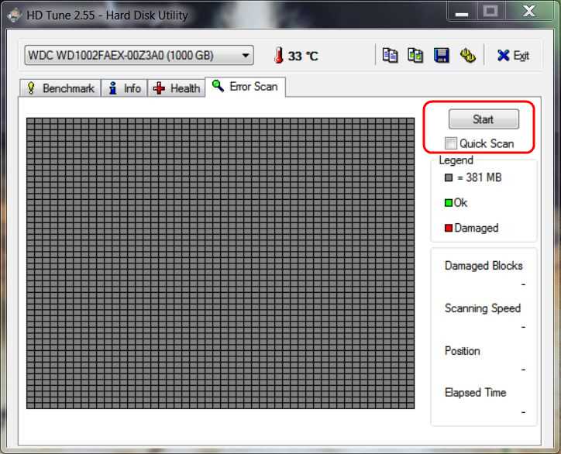Switch to the Benchmark tab
This screenshot has height=454, width=561.
coord(60,88)
